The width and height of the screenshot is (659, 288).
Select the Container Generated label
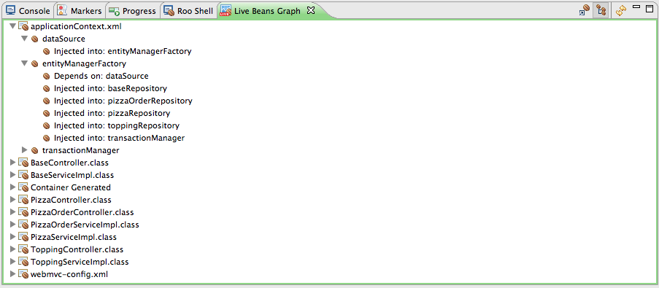[x=71, y=187]
